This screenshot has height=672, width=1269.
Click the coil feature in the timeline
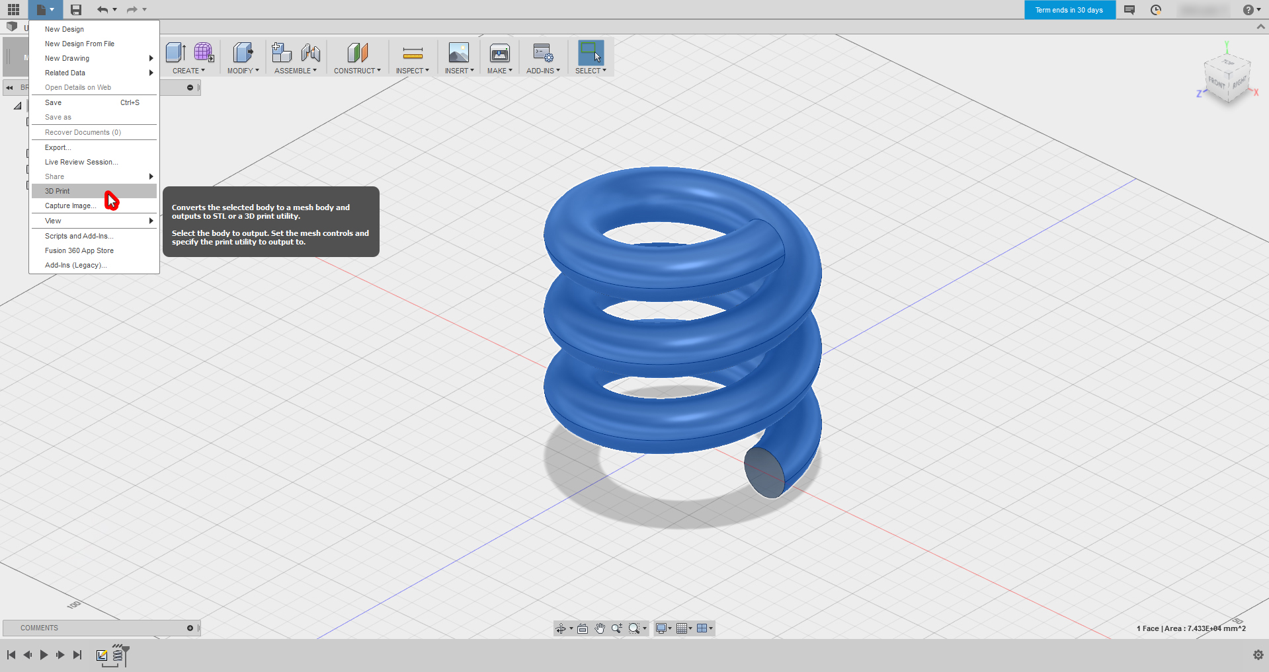click(118, 655)
